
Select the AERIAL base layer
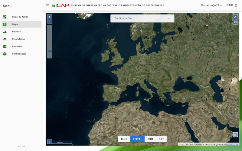(x=137, y=139)
